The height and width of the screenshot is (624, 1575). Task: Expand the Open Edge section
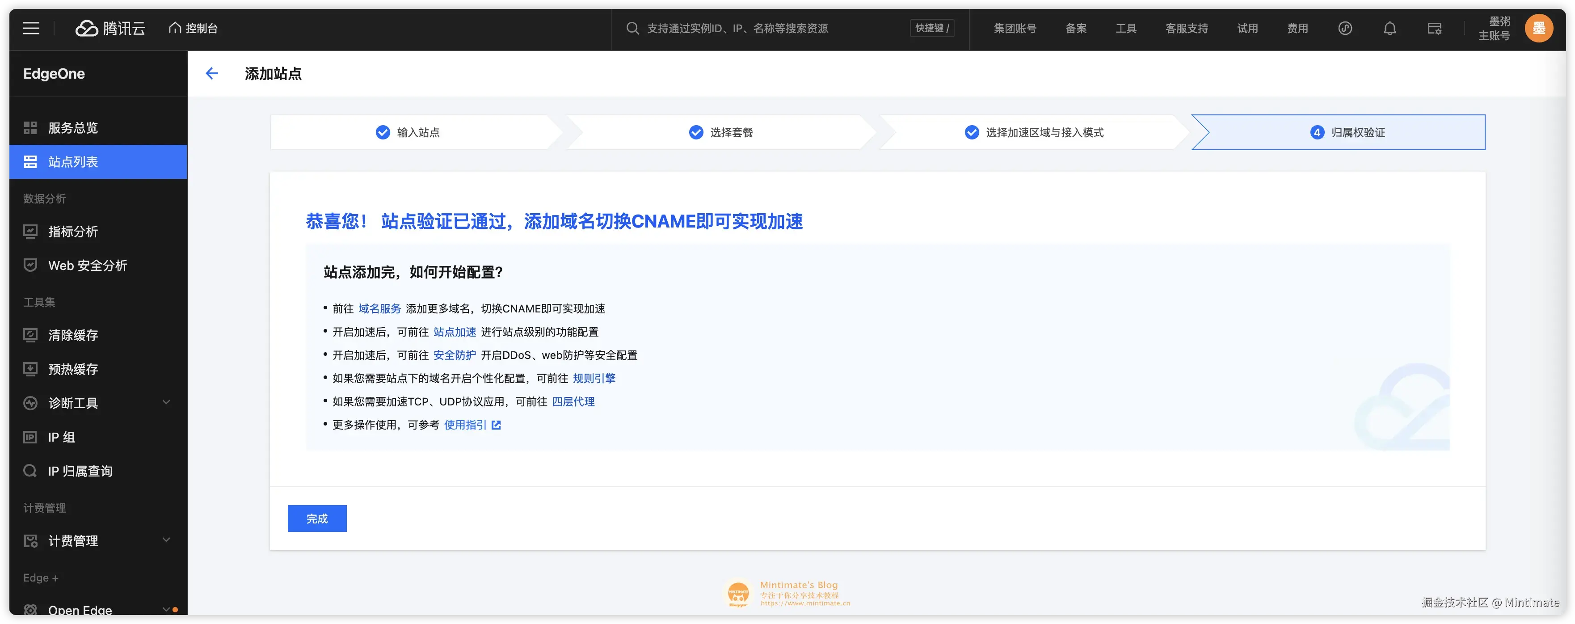(x=166, y=609)
